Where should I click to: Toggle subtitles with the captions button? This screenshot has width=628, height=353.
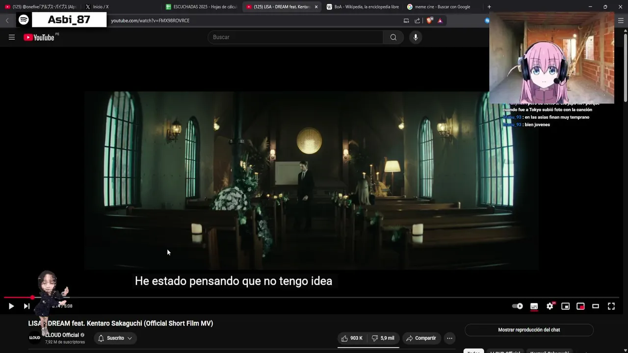(534, 306)
